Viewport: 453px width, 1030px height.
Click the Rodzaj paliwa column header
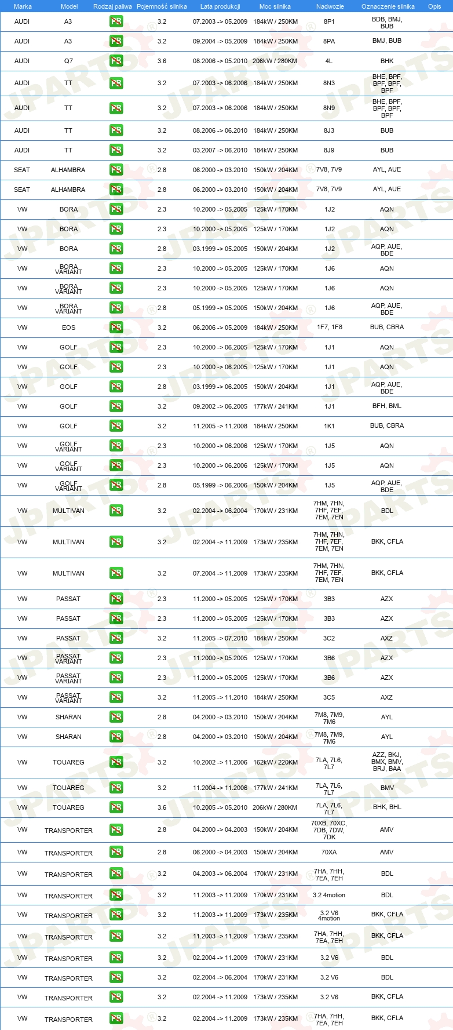click(x=112, y=6)
